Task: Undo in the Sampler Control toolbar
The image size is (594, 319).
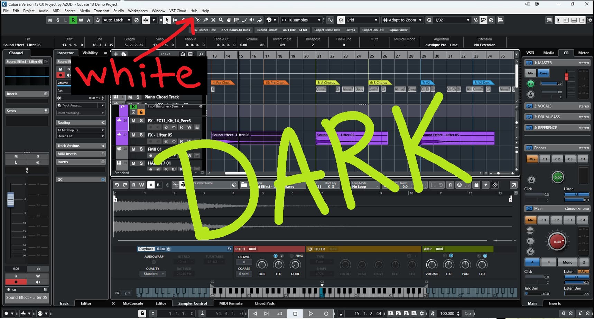Action: point(117,185)
